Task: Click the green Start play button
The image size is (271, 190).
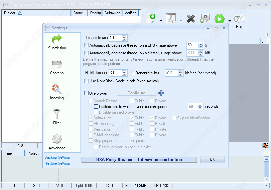Action: 220,19
